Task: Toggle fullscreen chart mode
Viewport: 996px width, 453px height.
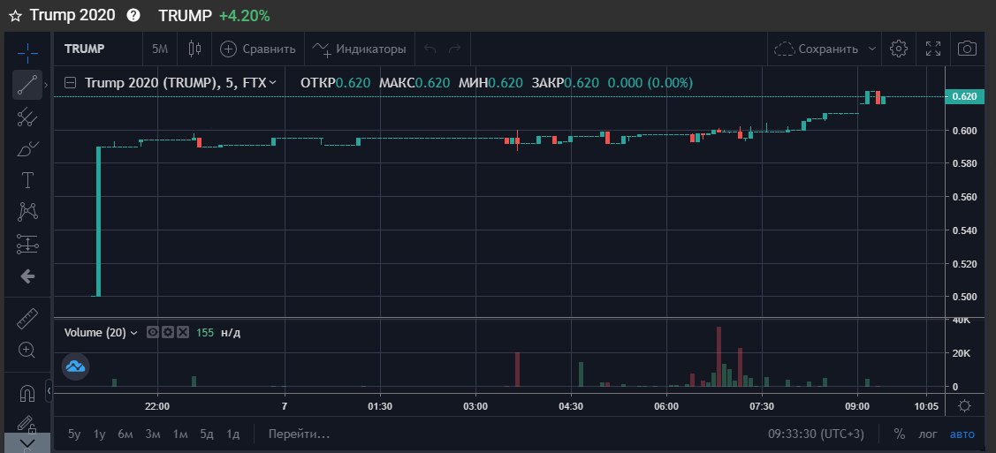Action: pyautogui.click(x=933, y=49)
